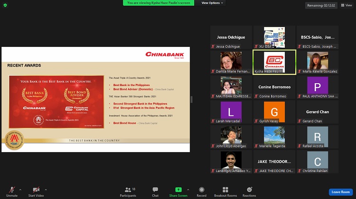Select BSCS-Sabio Joseph participant tile
This screenshot has height=199, width=356.
pos(318,37)
